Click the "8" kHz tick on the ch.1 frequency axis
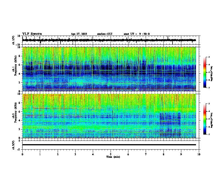 click(x=20, y=56)
